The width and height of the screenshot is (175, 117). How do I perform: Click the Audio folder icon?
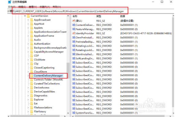tap(32, 40)
